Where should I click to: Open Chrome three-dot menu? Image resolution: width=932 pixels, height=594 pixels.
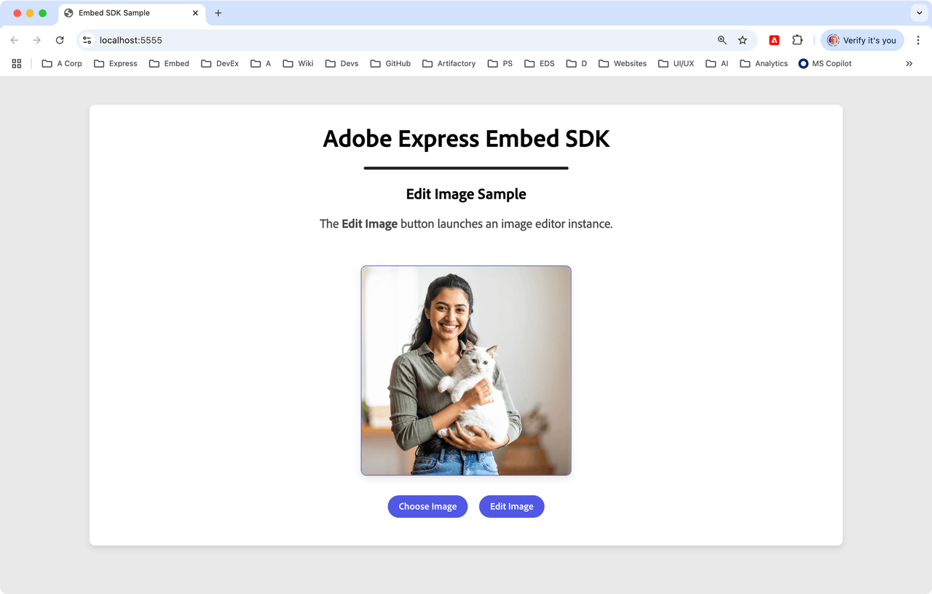(x=918, y=41)
